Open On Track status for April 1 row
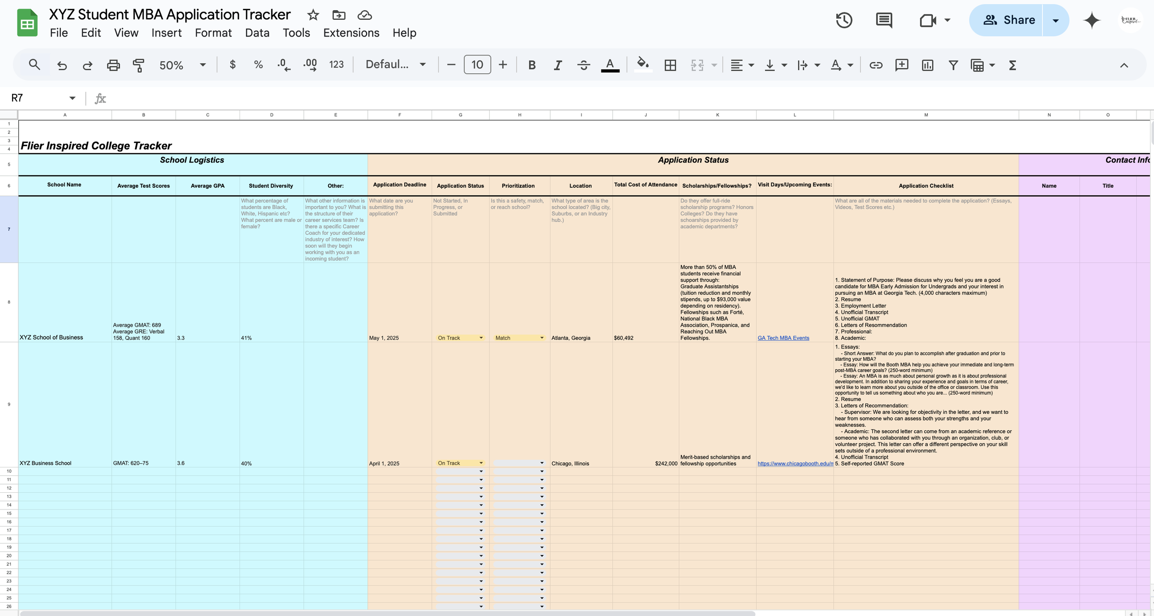The width and height of the screenshot is (1154, 616). tap(460, 463)
